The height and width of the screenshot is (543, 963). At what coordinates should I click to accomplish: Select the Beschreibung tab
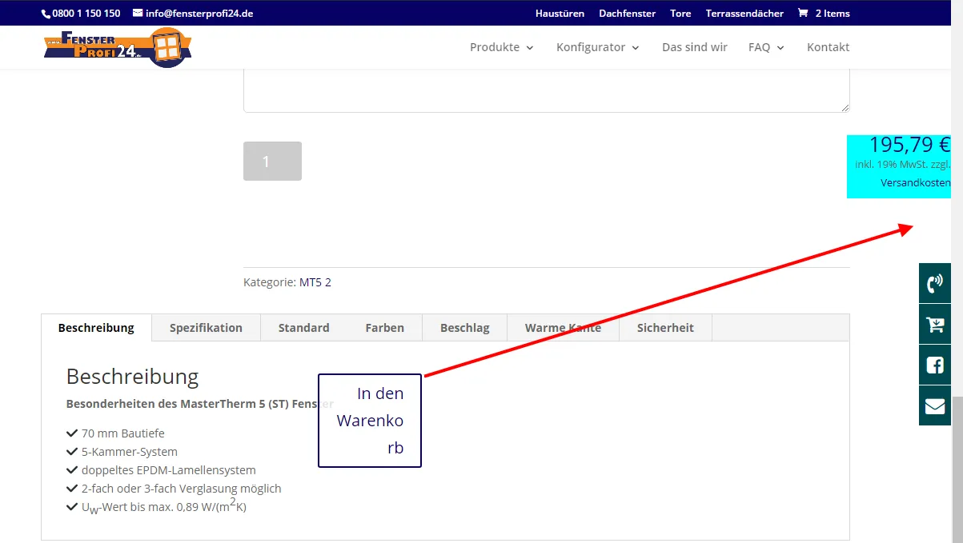[x=96, y=328]
